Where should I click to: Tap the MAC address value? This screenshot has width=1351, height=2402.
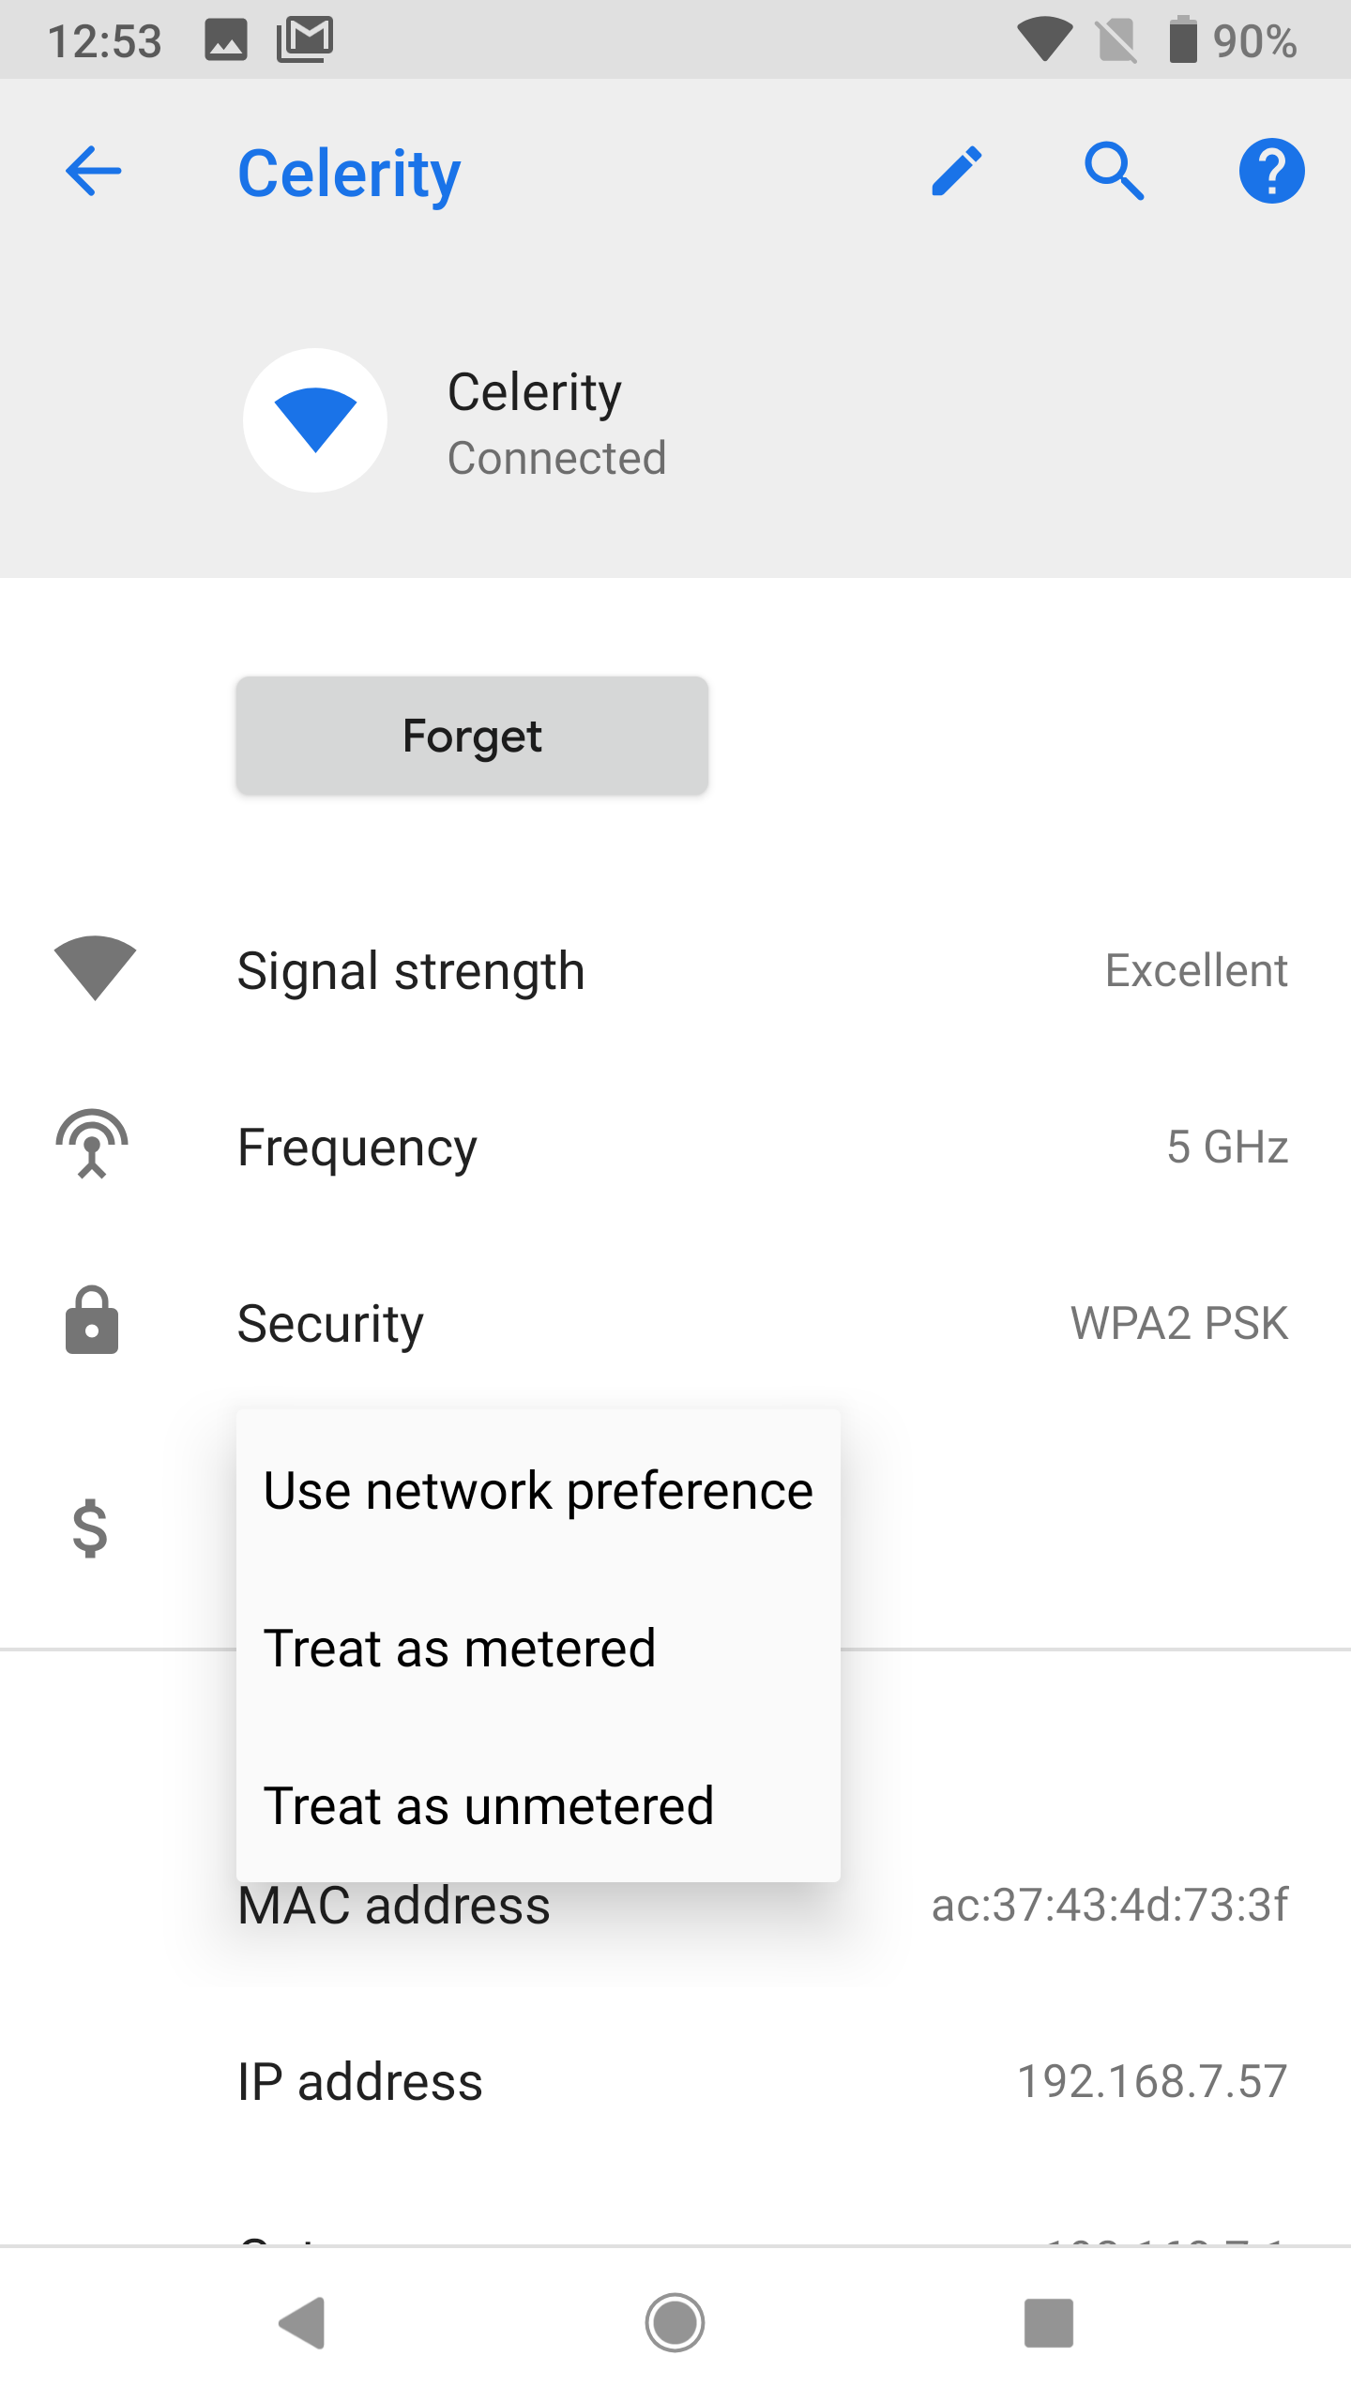1109,1907
